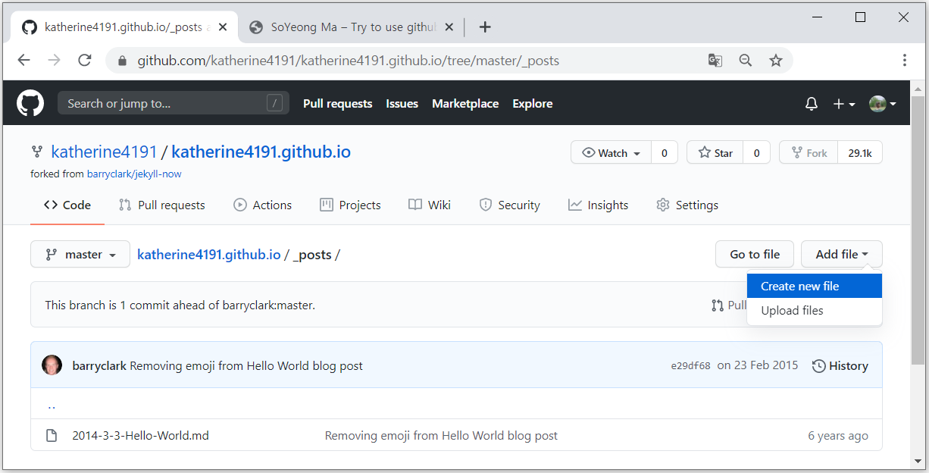Open the plus create-new dropdown

click(843, 104)
